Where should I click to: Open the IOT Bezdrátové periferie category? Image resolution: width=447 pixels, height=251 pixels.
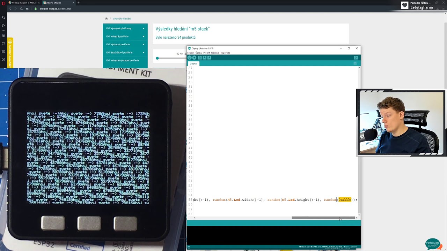point(119,52)
